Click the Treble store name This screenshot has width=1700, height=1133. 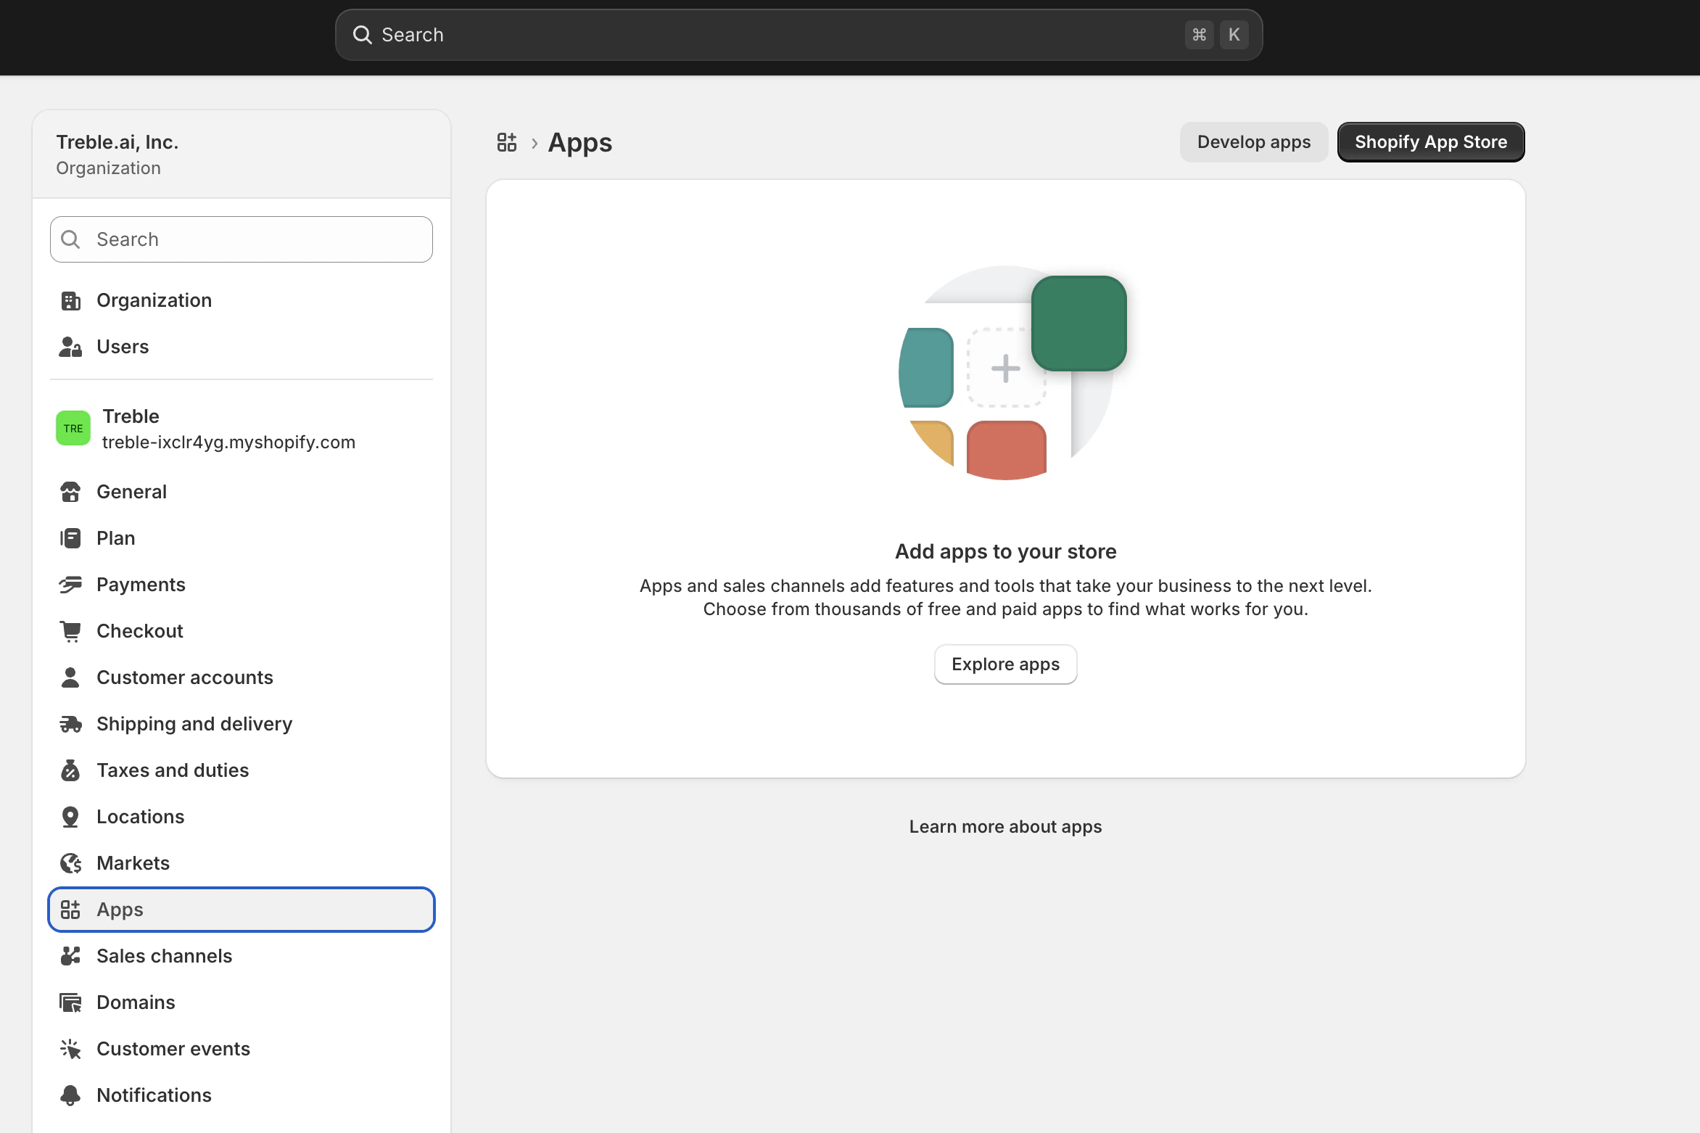pos(131,416)
